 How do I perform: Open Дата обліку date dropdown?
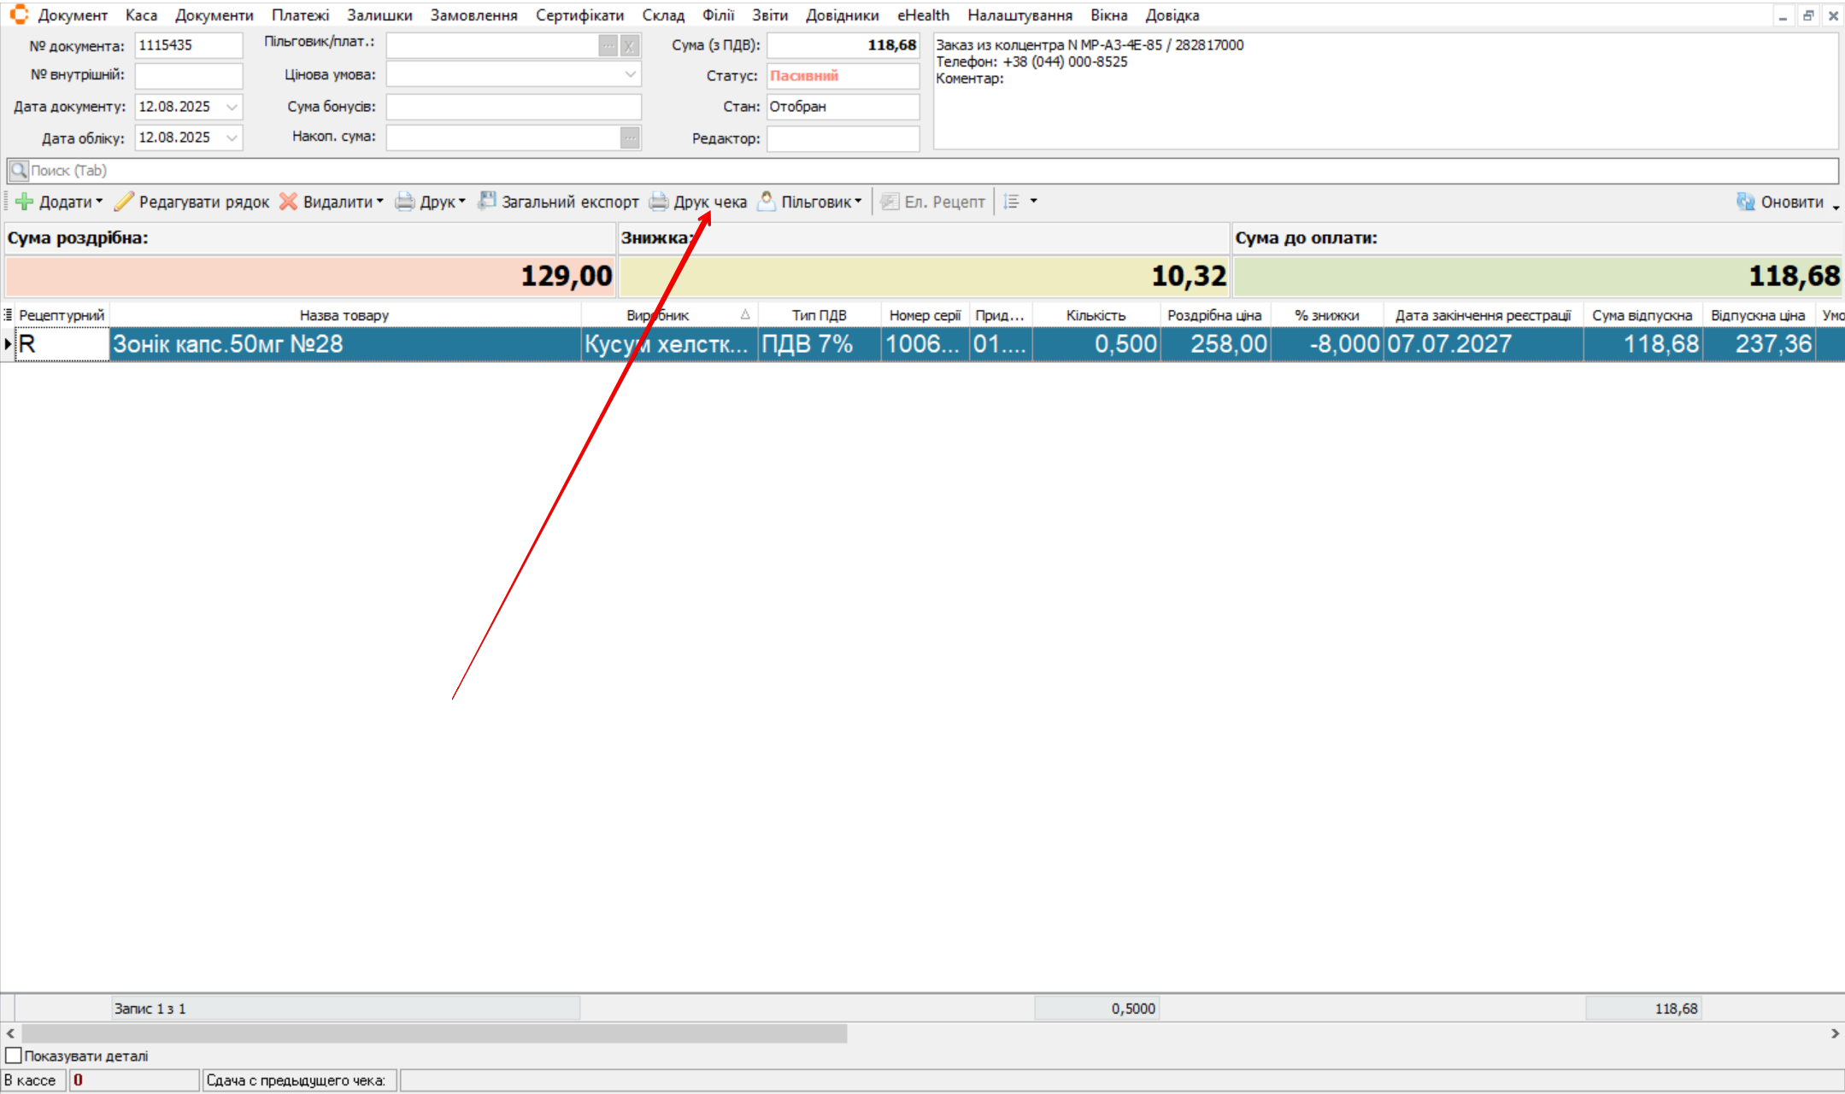(x=232, y=137)
